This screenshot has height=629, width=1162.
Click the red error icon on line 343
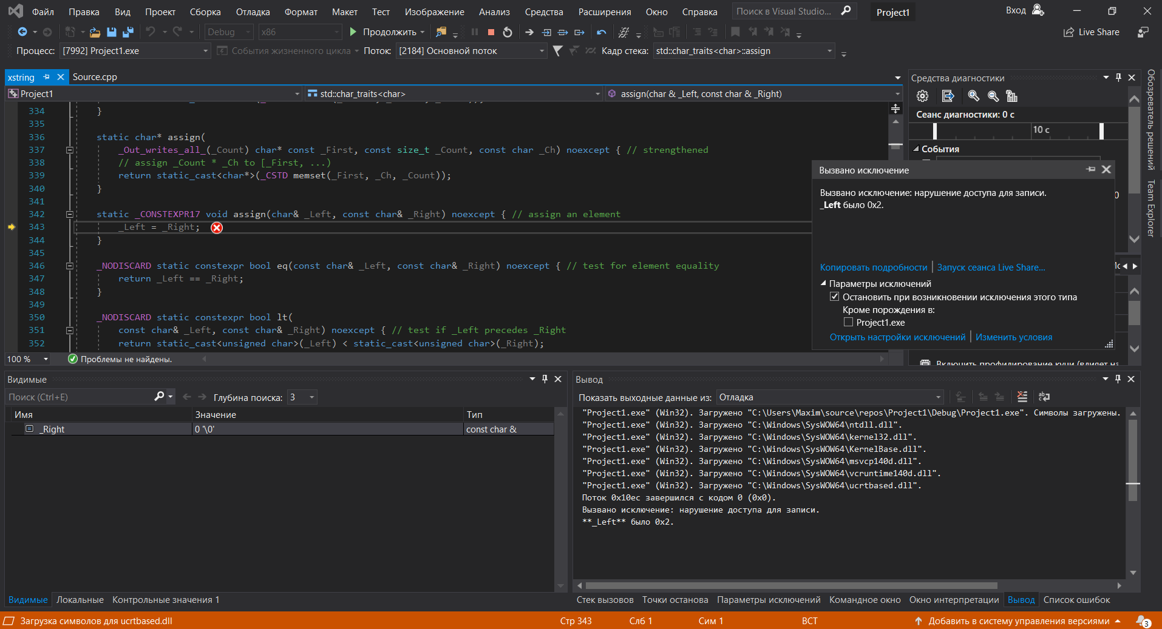tap(217, 227)
